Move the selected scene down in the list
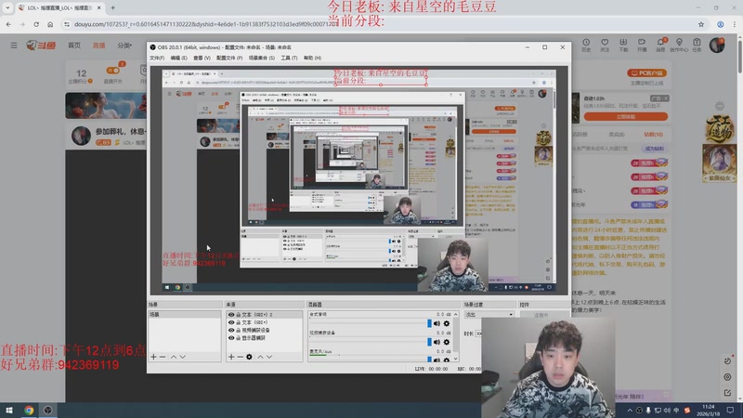This screenshot has height=418, width=743. pos(182,357)
